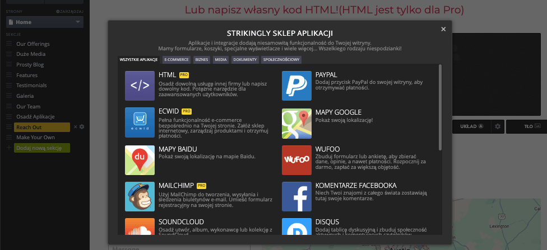Select the Features section

[x=27, y=75]
